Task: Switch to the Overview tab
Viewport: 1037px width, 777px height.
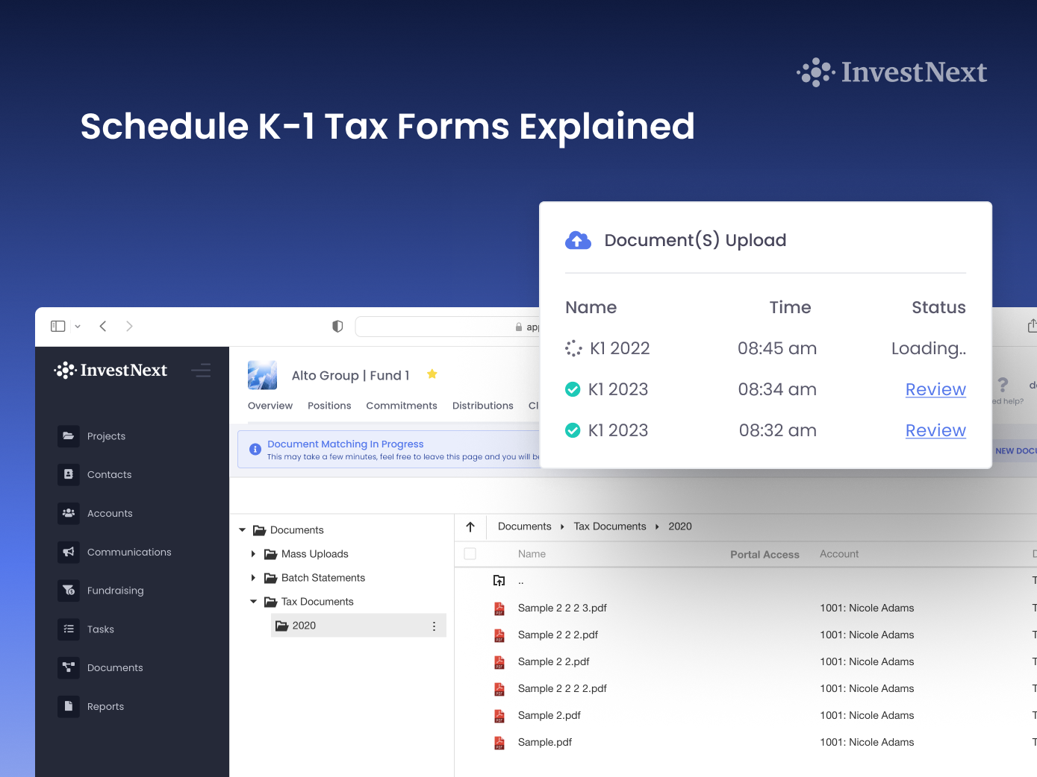Action: pos(270,406)
